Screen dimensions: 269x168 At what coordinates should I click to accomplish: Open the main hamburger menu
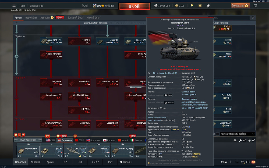(14, 6)
